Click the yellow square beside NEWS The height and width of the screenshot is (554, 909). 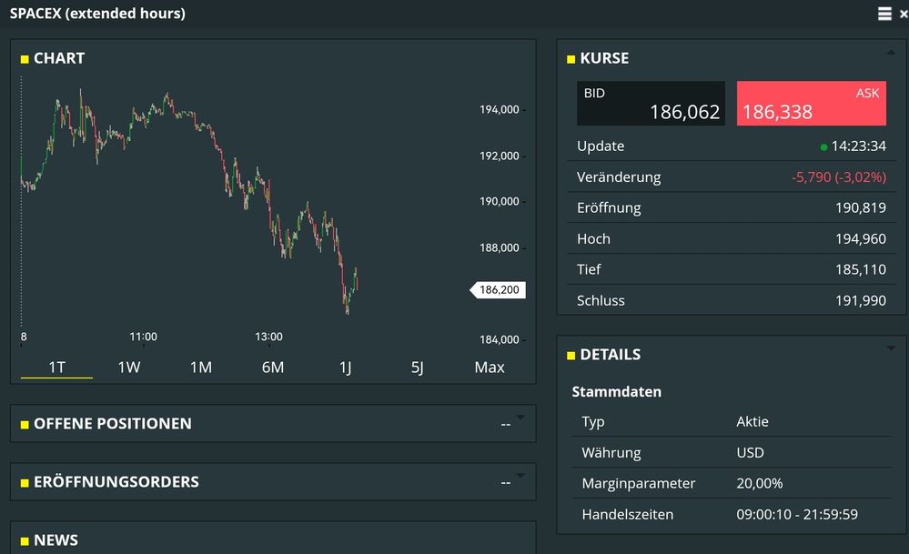point(25,541)
